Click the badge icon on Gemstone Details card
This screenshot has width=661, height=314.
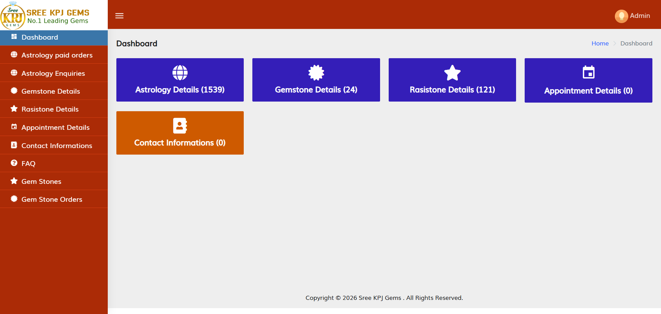click(316, 73)
